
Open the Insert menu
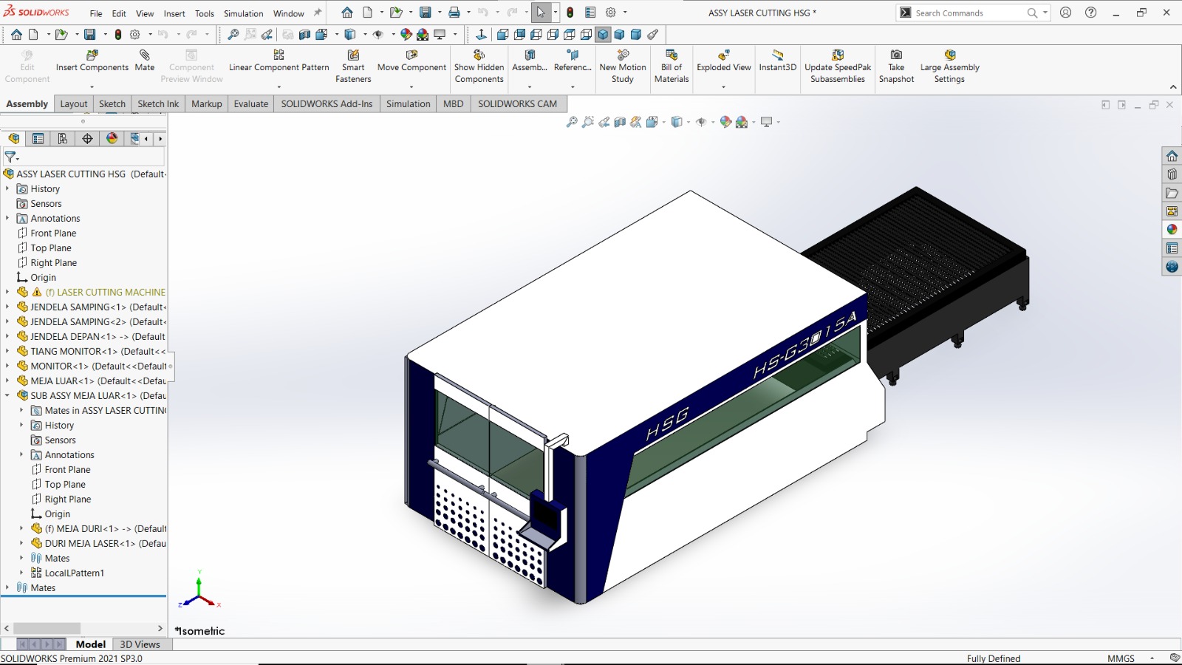[x=174, y=13]
